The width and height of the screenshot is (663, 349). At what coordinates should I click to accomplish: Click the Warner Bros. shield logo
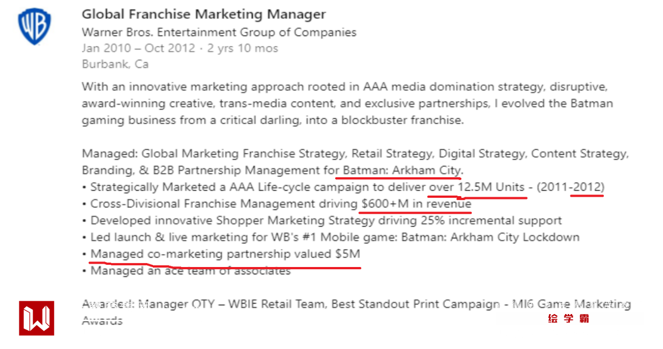pos(35,26)
